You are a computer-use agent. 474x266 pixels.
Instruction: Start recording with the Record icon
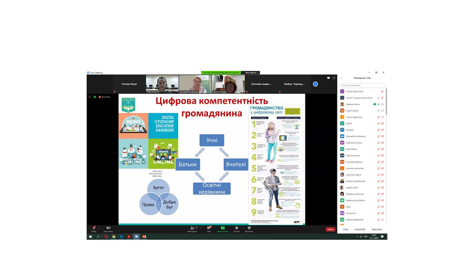tap(236, 228)
